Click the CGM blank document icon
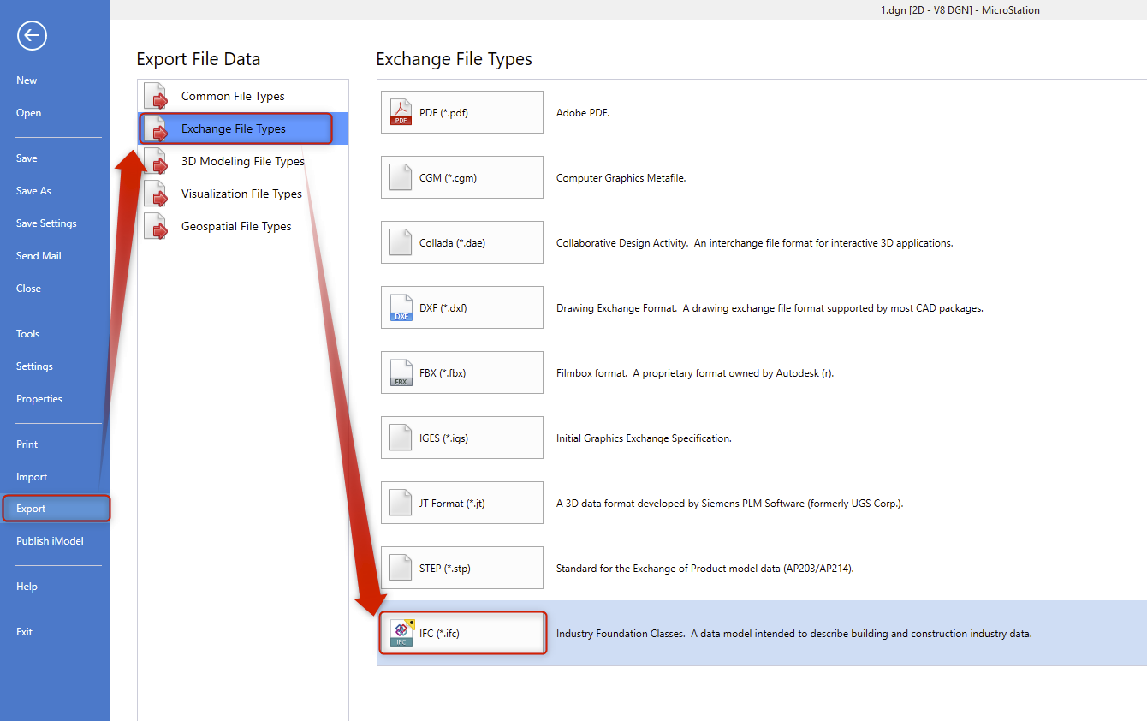 (x=401, y=177)
